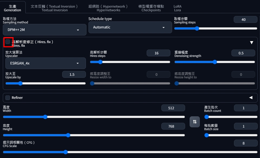Open the Checkpoints tab
Screen dimensions: 260x158
(x=151, y=8)
